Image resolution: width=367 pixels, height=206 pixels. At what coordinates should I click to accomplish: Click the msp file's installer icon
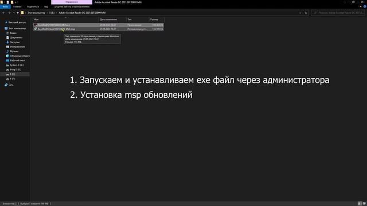pos(36,29)
